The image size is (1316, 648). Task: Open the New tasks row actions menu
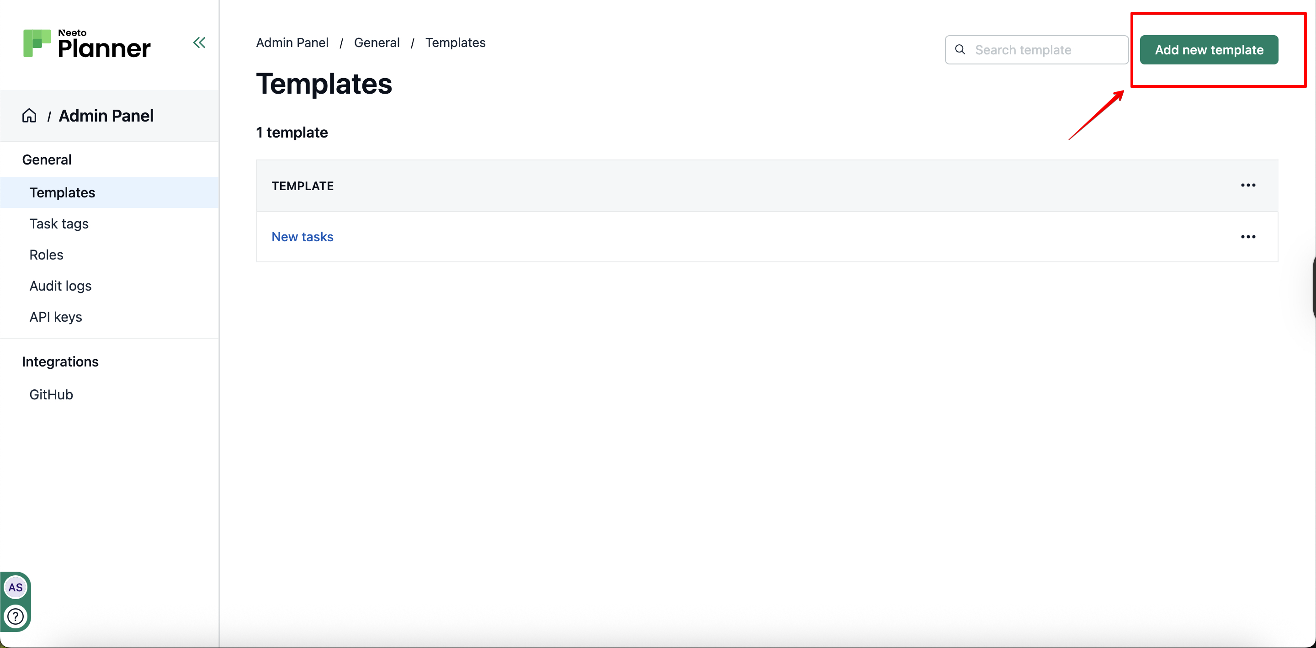(x=1247, y=237)
